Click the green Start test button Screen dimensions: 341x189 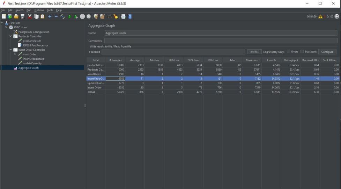(x=70, y=16)
